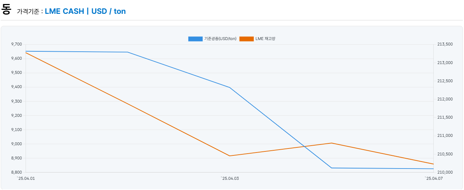Click the orange legend color box
The height and width of the screenshot is (190, 464).
[x=246, y=39]
